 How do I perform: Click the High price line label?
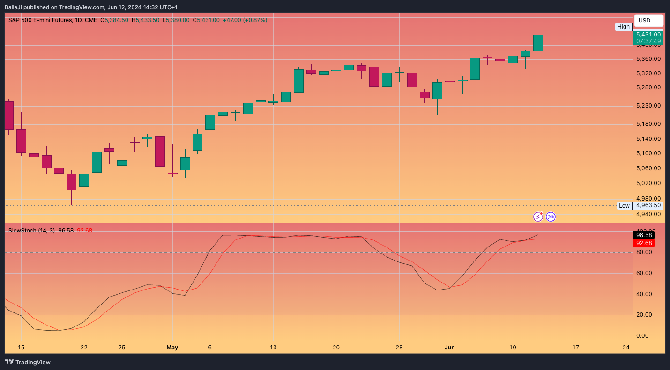tap(623, 27)
